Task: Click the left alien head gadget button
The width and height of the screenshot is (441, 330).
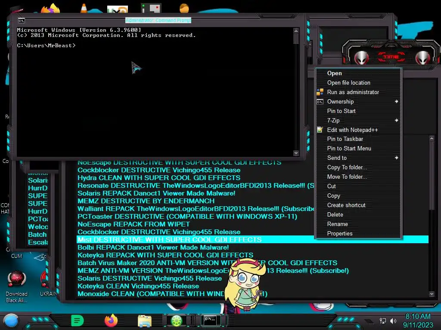Action: pyautogui.click(x=361, y=57)
